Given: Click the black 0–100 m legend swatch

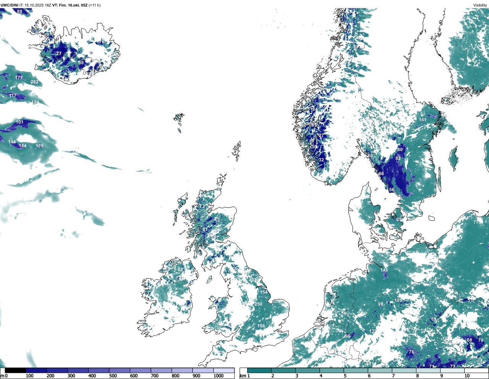Looking at the screenshot, I should (x=15, y=370).
